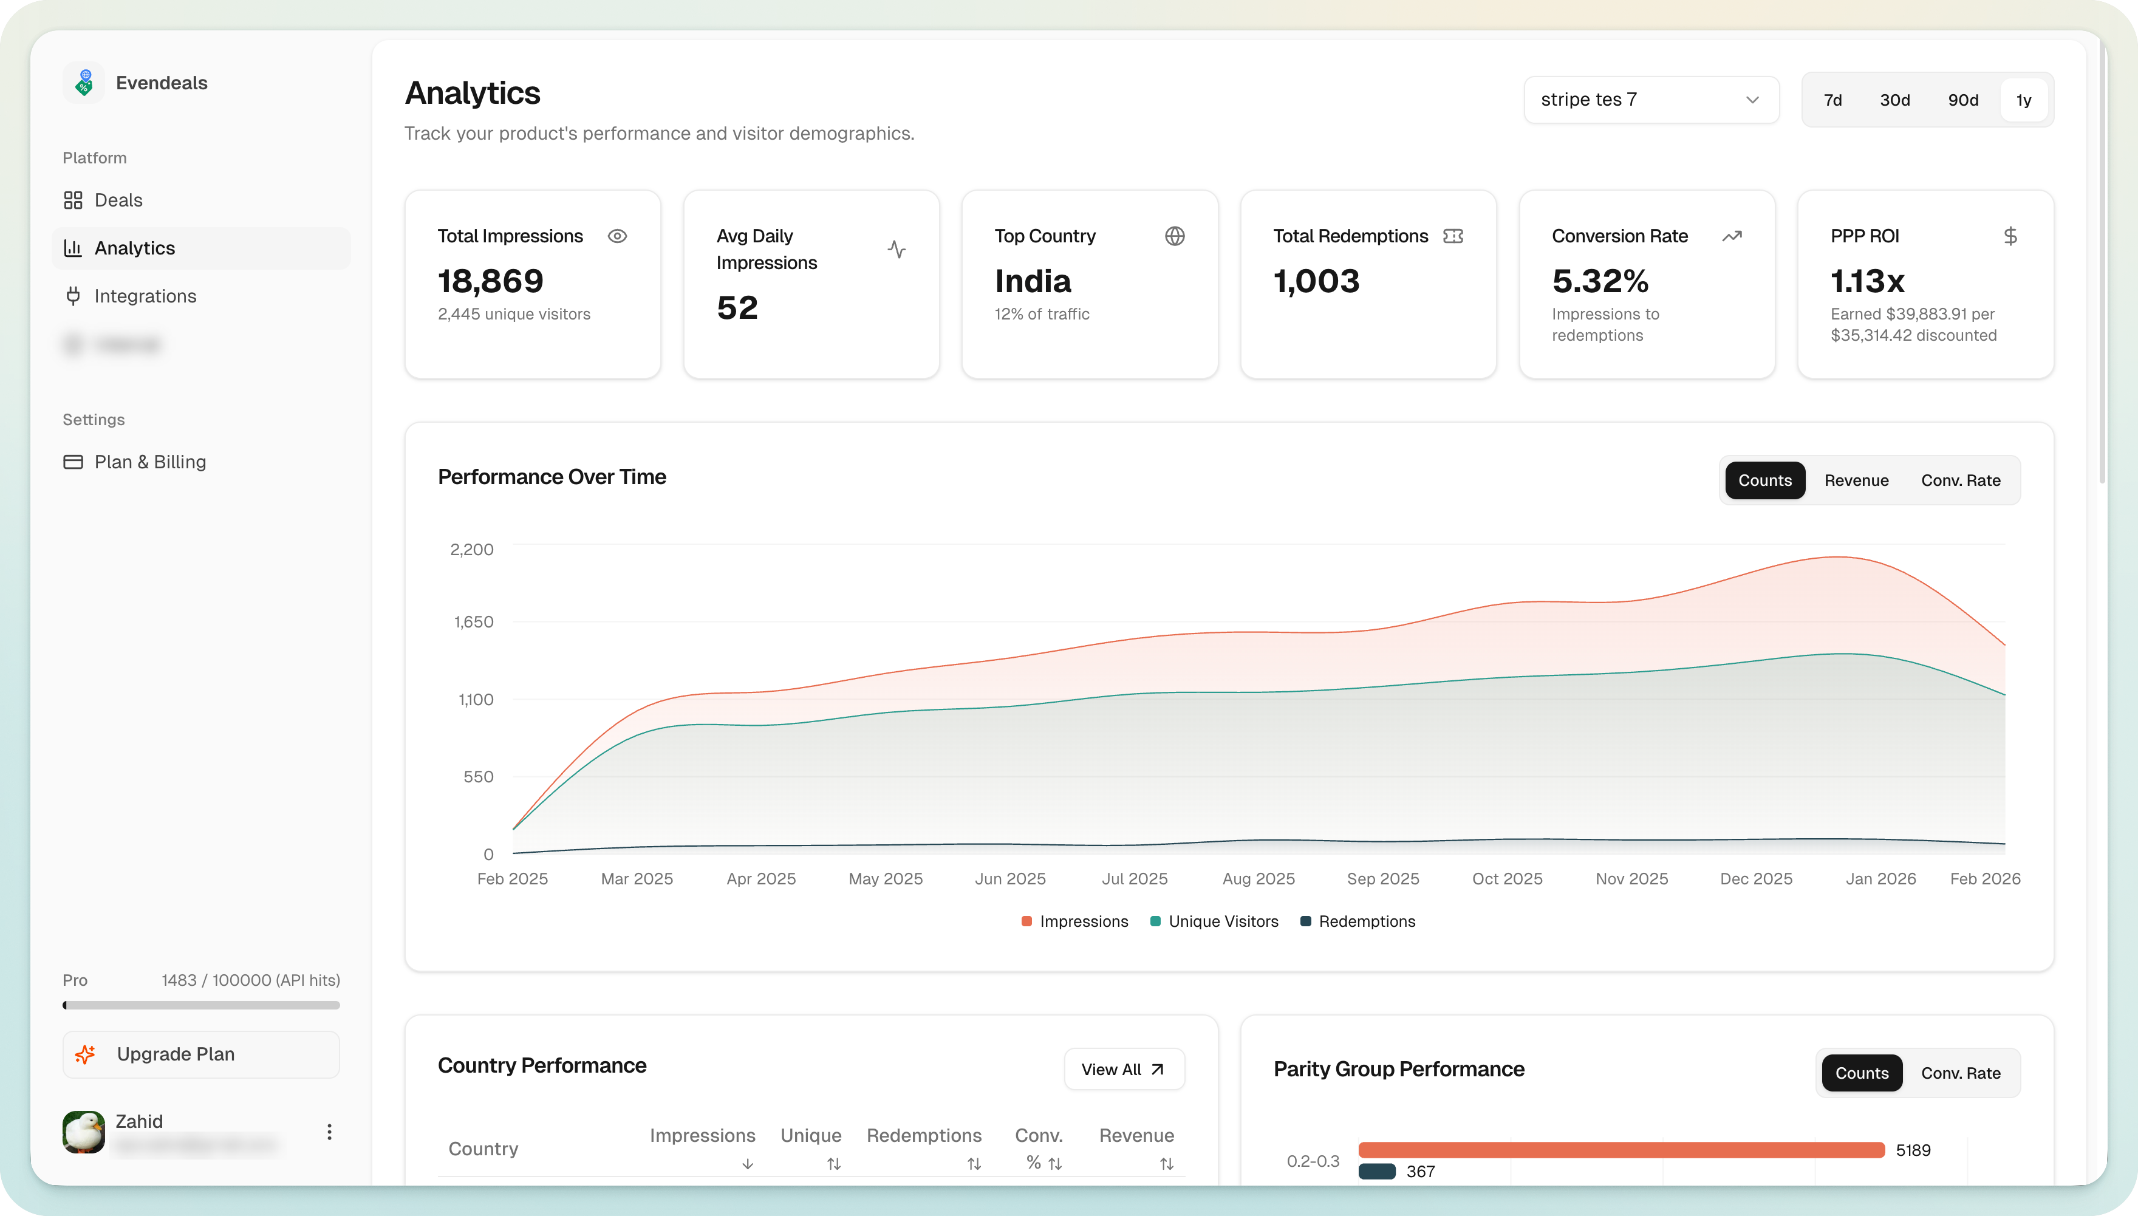The width and height of the screenshot is (2138, 1216).
Task: Toggle the Unique Visitors legend entry
Action: pyautogui.click(x=1214, y=921)
